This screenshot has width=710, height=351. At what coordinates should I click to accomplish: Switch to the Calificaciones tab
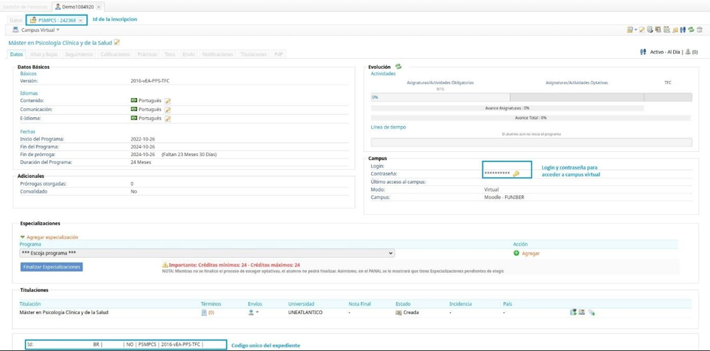(x=115, y=55)
